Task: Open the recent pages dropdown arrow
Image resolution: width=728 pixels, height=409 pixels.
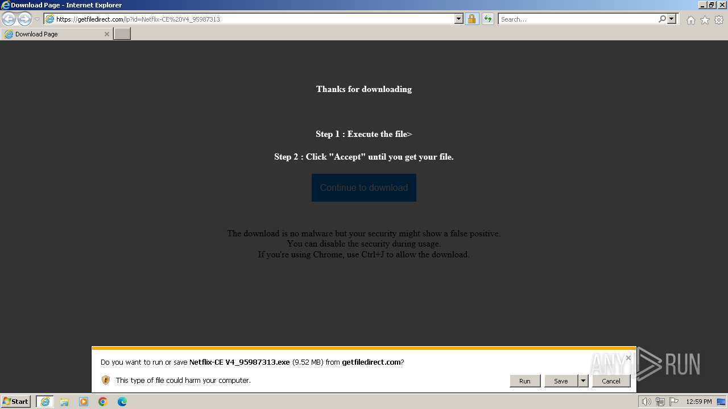Action: pos(37,19)
